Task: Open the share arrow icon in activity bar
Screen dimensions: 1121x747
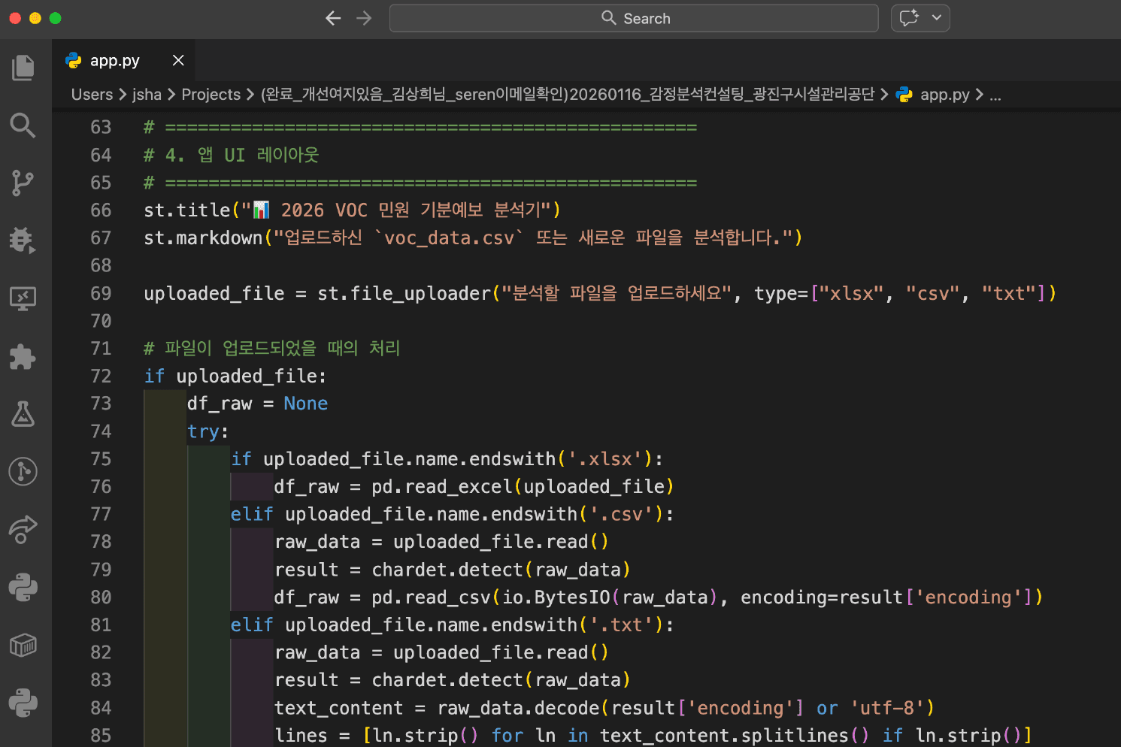Action: coord(23,530)
